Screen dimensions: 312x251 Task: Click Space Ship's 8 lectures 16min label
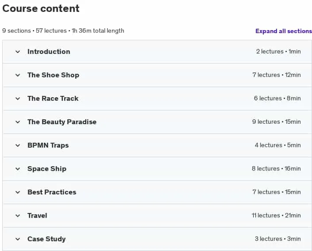coord(276,168)
